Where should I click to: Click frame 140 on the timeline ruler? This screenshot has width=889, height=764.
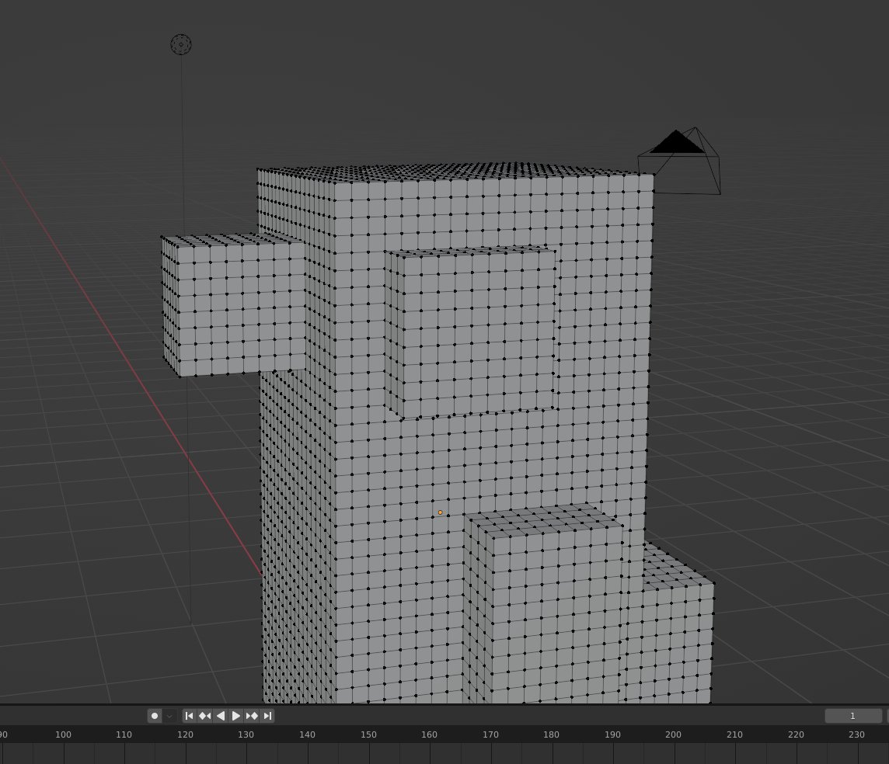[307, 734]
